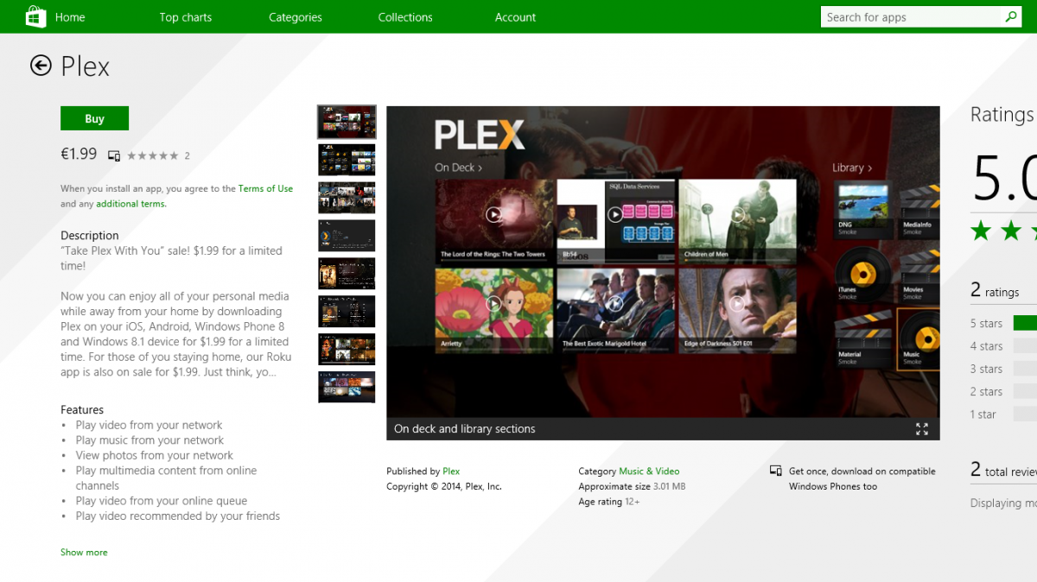Image resolution: width=1037 pixels, height=582 pixels.
Task: Click 'On deck and library sections' caption
Action: [x=464, y=429]
